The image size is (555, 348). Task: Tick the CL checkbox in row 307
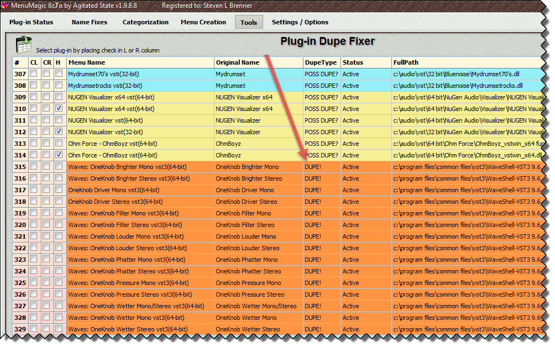[34, 73]
